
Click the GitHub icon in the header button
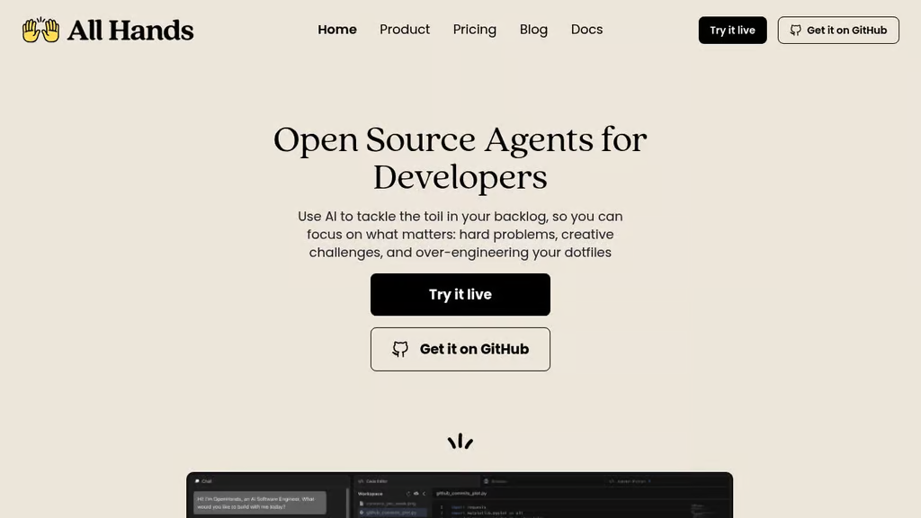[x=795, y=30]
